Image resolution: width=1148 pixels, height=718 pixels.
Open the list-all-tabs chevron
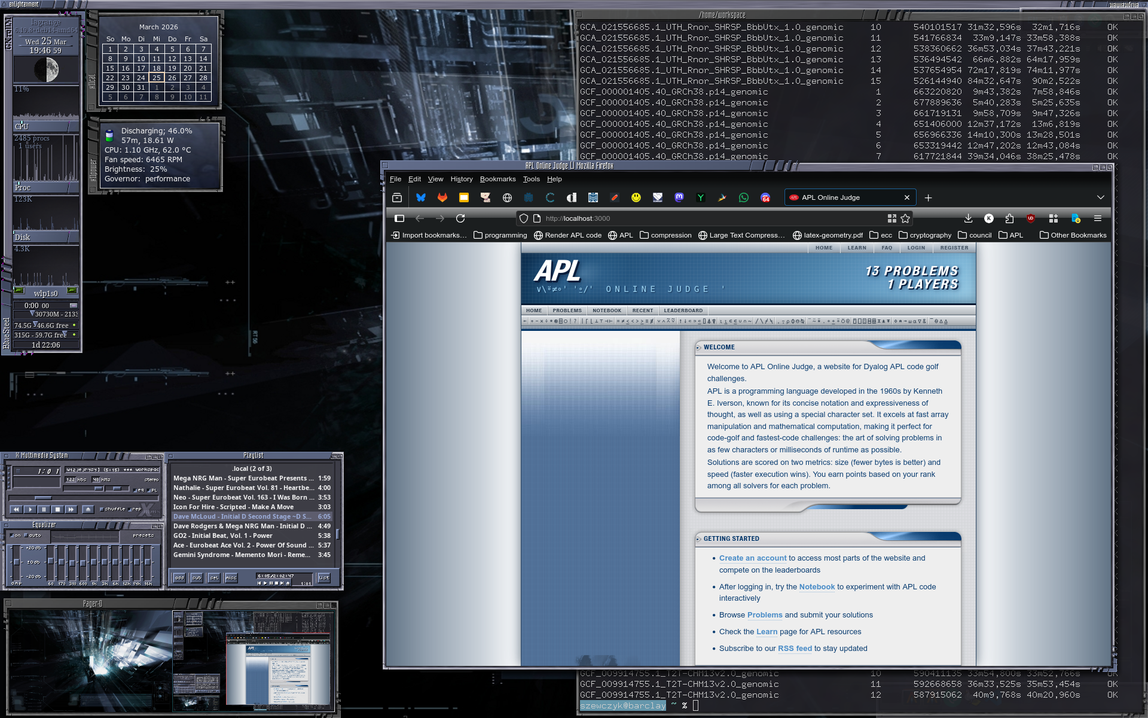point(1101,197)
